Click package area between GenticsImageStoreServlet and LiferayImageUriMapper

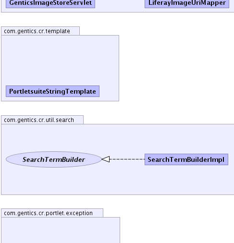point(120,5)
